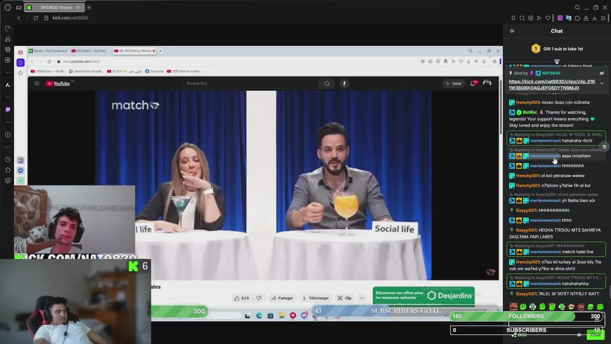Screen dimensions: 611x344
Task: Like the video with thumbs up 8,5 k
Action: [x=242, y=298]
